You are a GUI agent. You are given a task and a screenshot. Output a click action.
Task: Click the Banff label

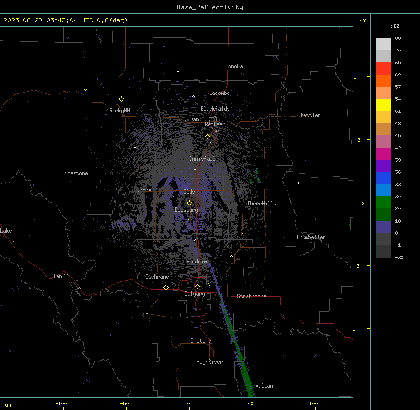(x=60, y=276)
